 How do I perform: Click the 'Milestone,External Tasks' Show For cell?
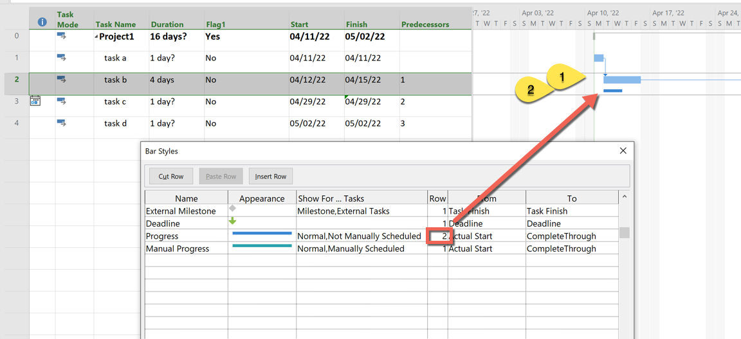361,211
